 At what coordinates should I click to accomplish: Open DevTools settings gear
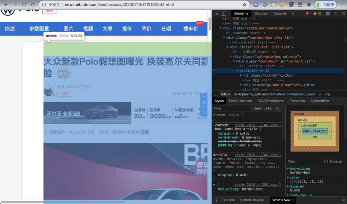pos(328,14)
